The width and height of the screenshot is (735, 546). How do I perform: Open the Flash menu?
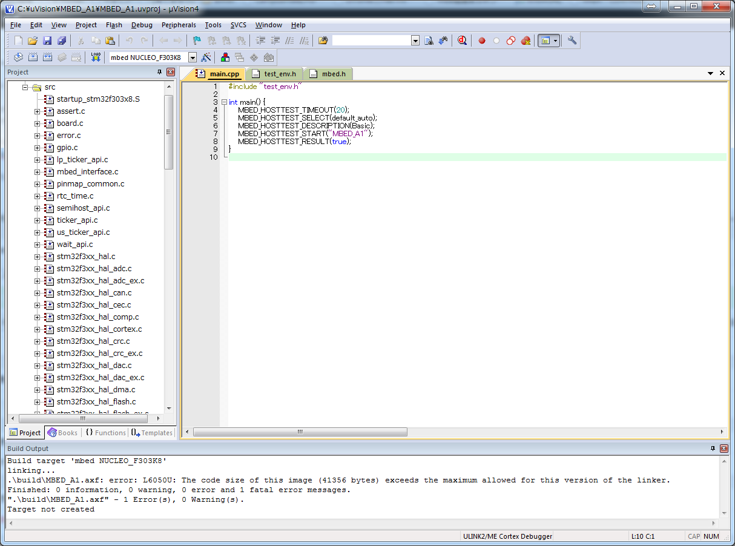coord(114,25)
